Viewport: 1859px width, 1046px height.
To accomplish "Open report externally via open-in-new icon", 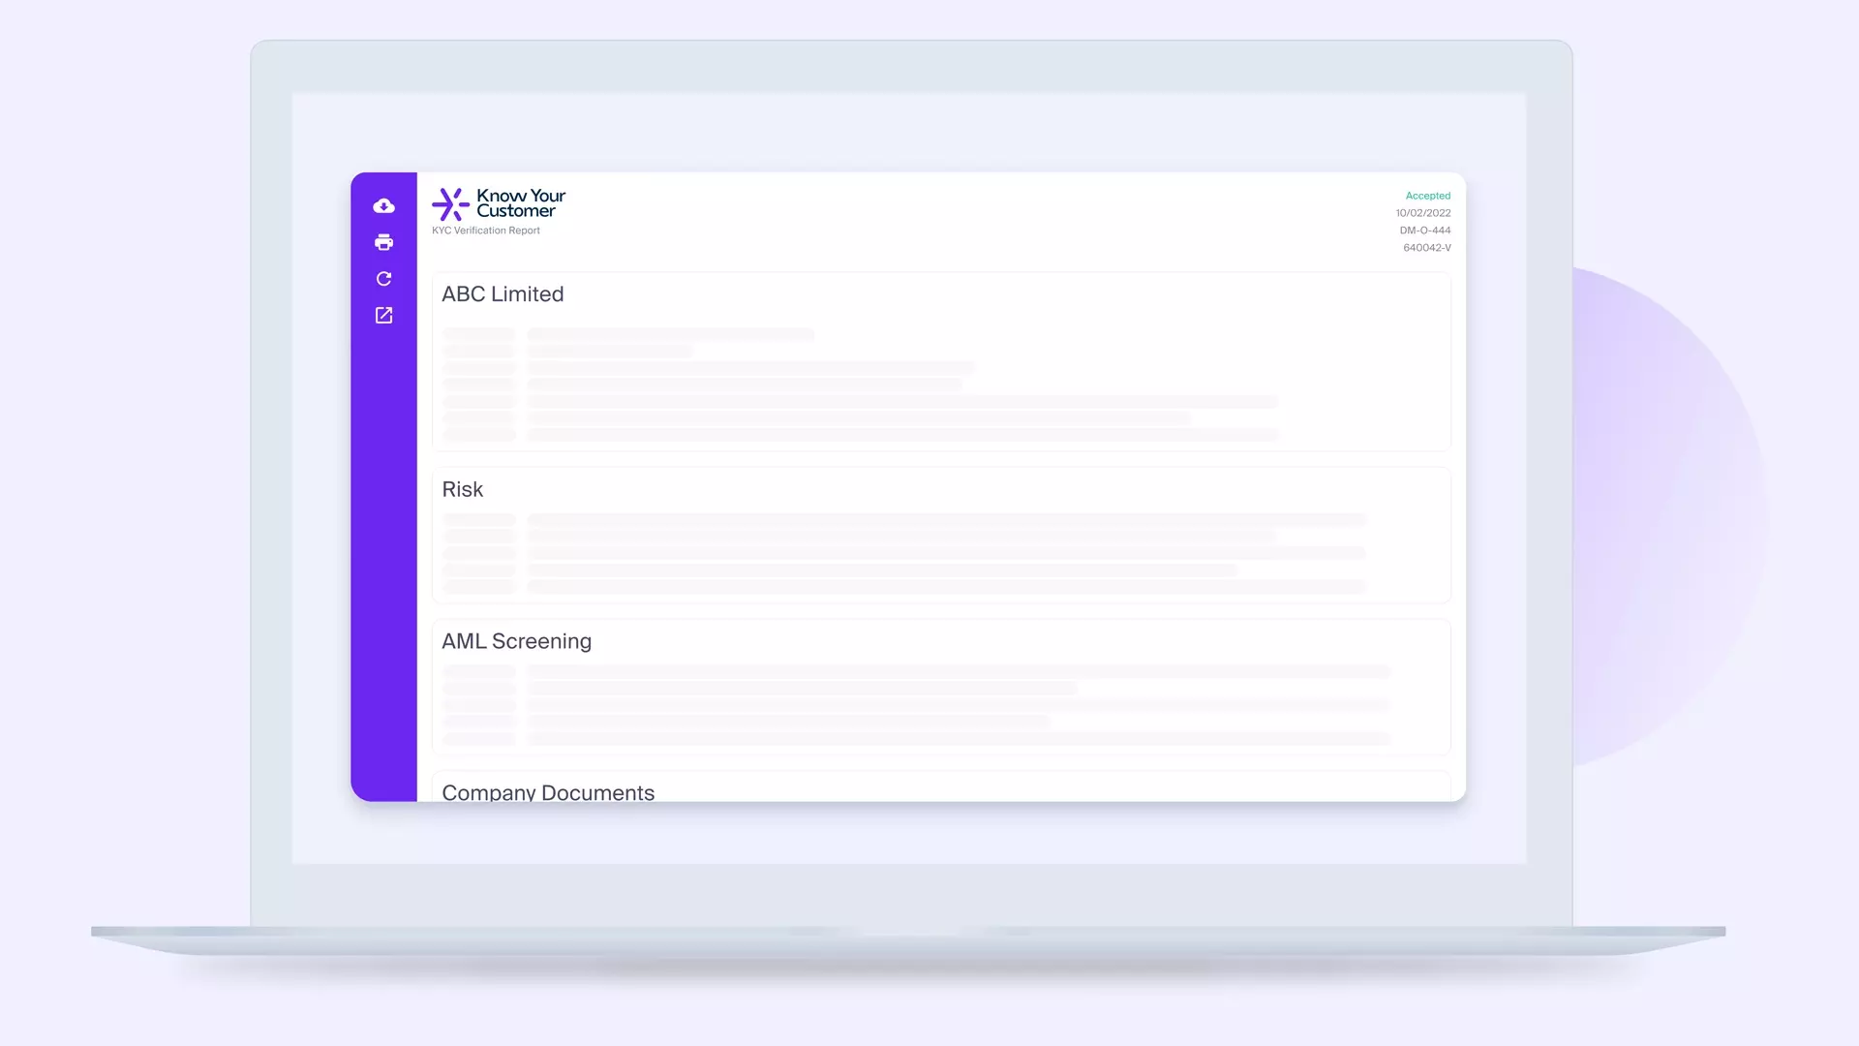I will (x=383, y=316).
